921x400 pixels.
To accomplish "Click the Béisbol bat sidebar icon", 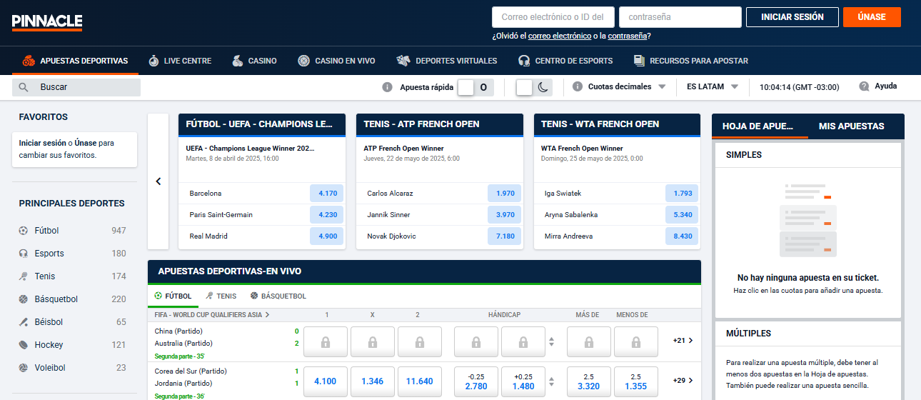I will [x=24, y=322].
